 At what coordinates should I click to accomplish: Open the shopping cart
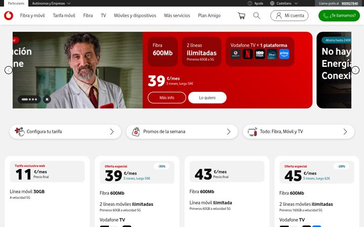(x=242, y=16)
